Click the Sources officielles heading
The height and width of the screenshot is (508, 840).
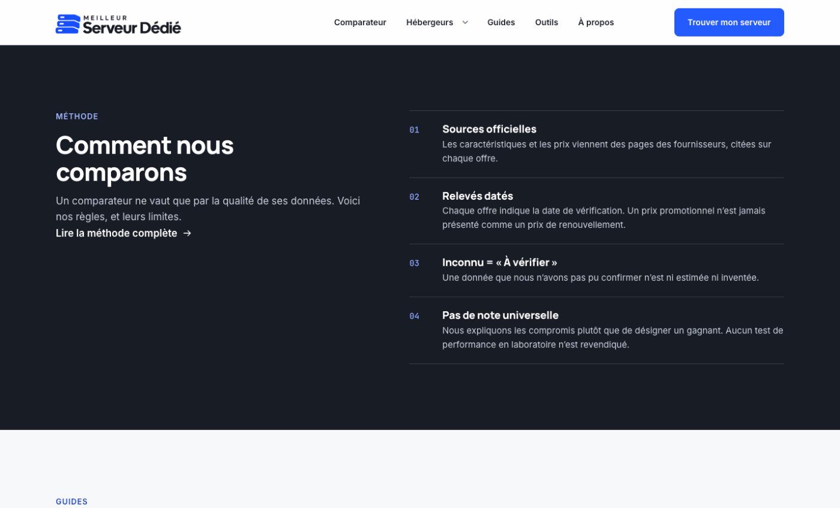[489, 129]
